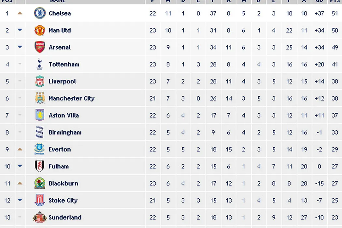Click the Tottenham cockerel crest
Image resolution: width=342 pixels, height=228 pixels.
(x=40, y=64)
